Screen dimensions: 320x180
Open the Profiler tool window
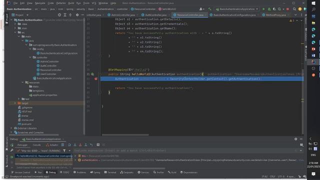158,172
